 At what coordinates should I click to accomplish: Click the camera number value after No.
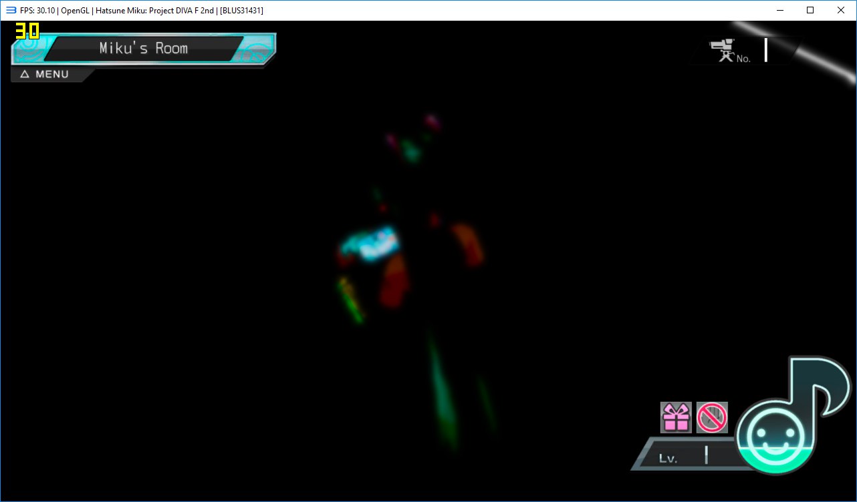766,51
